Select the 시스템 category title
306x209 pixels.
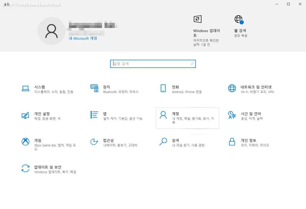tap(40, 87)
